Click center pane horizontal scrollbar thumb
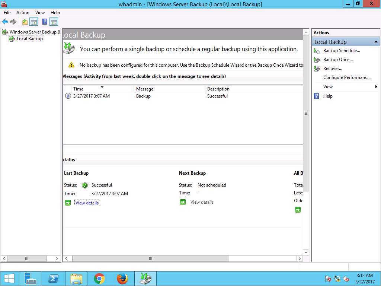 [x=151, y=258]
